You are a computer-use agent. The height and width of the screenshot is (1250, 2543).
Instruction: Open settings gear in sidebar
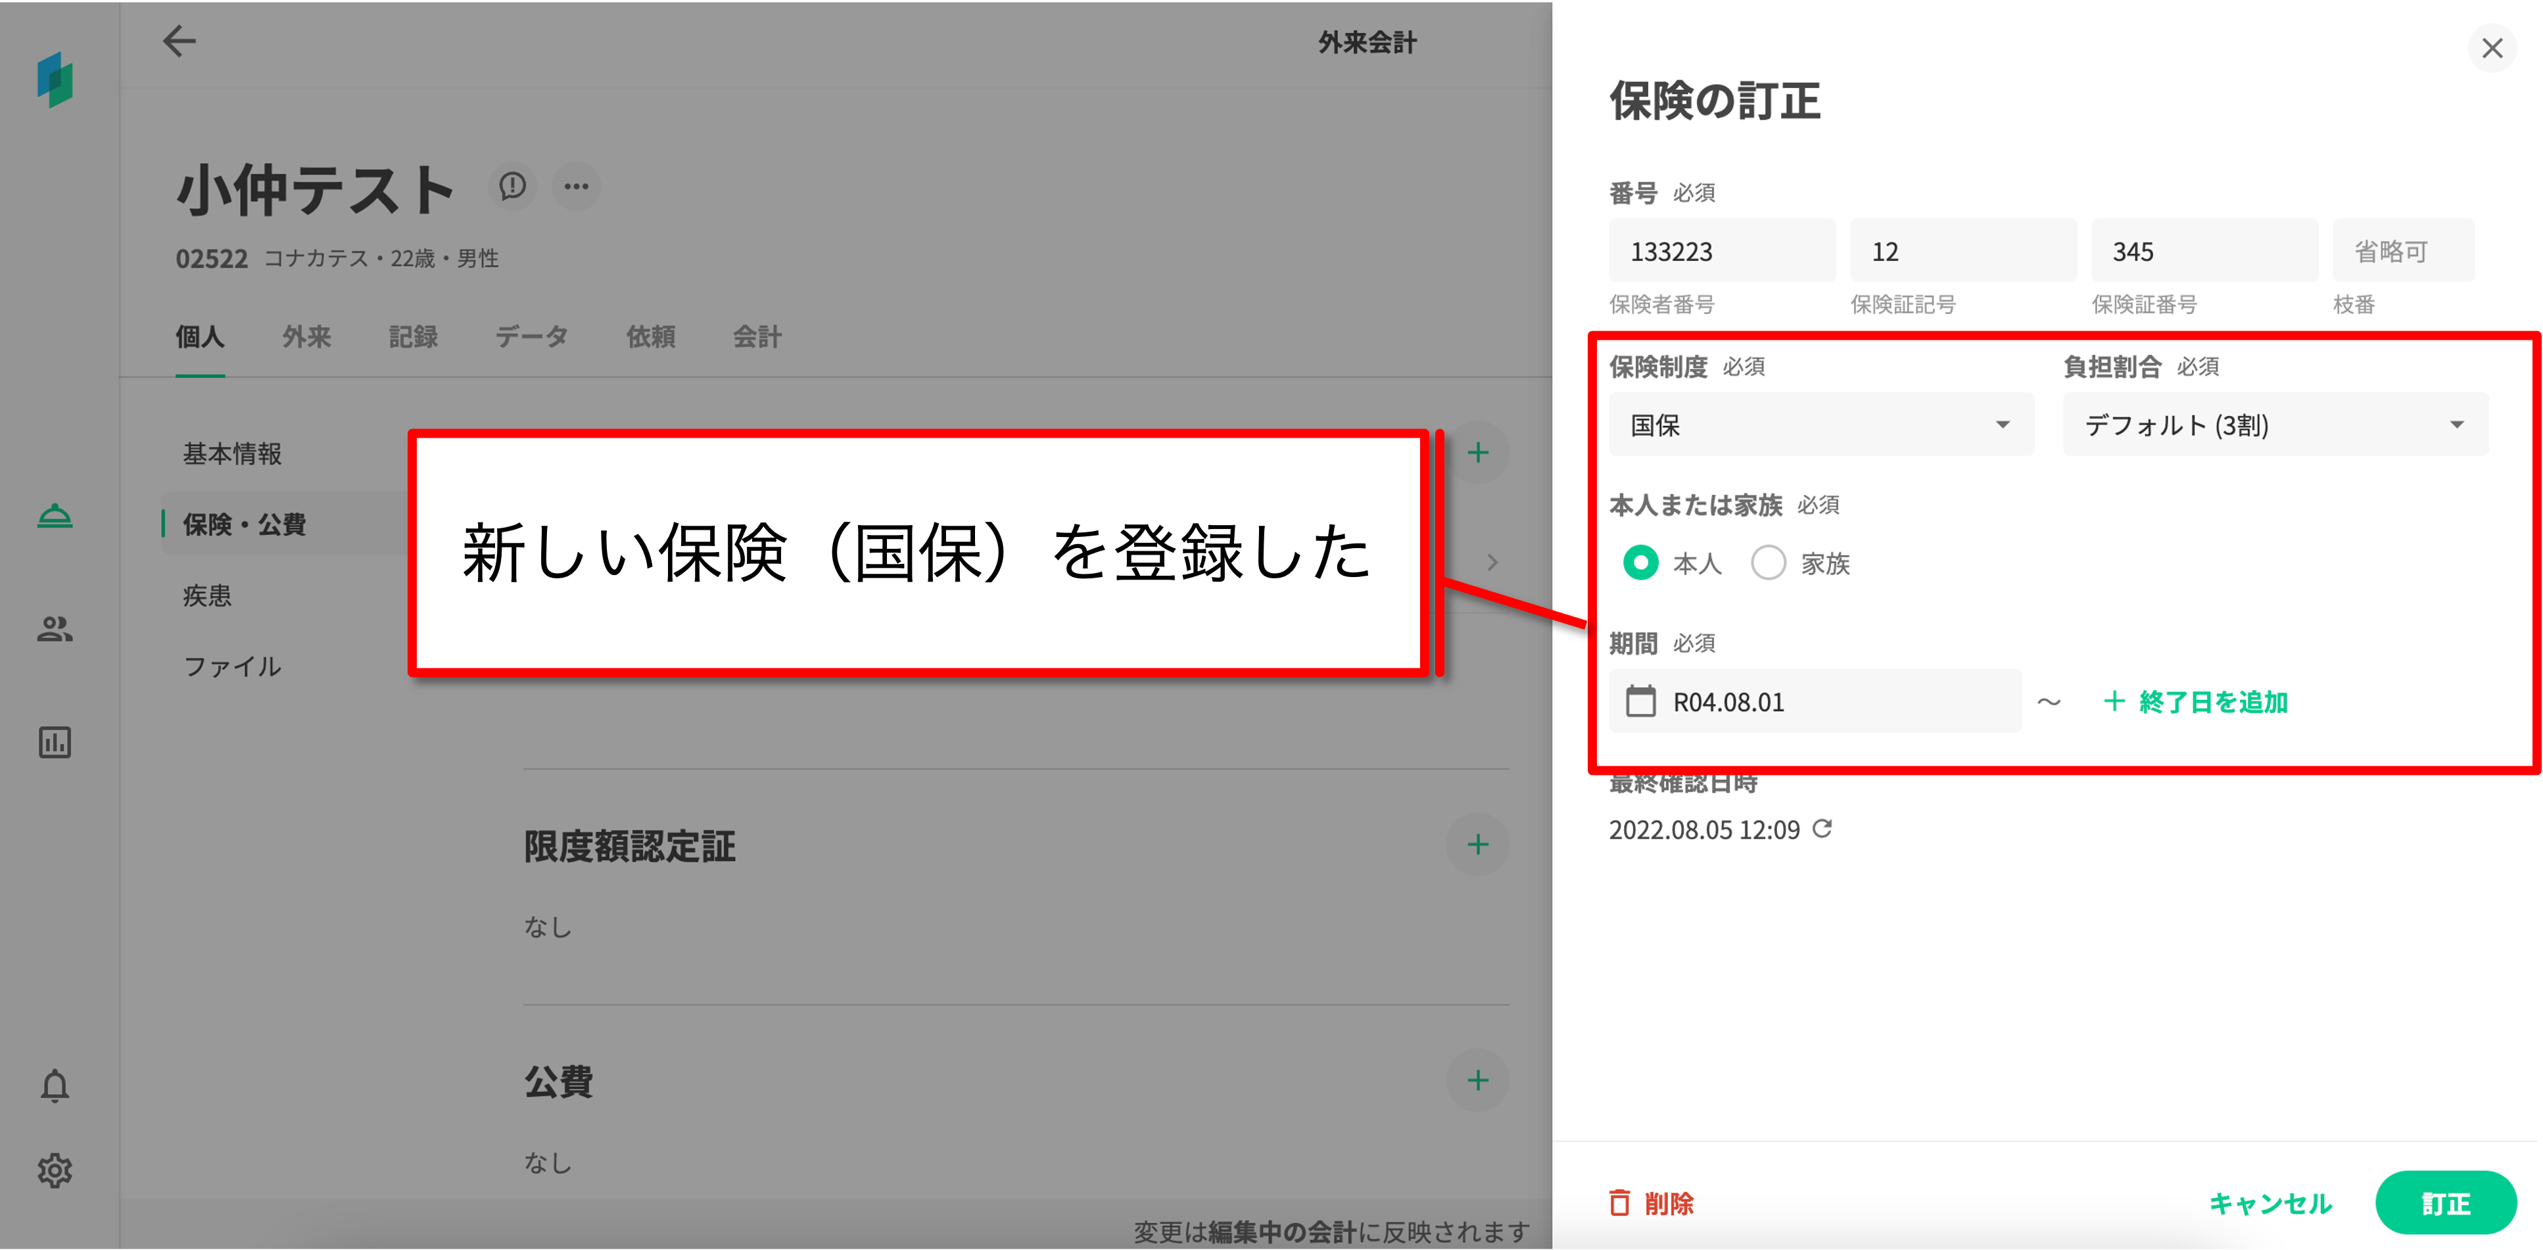pos(55,1170)
